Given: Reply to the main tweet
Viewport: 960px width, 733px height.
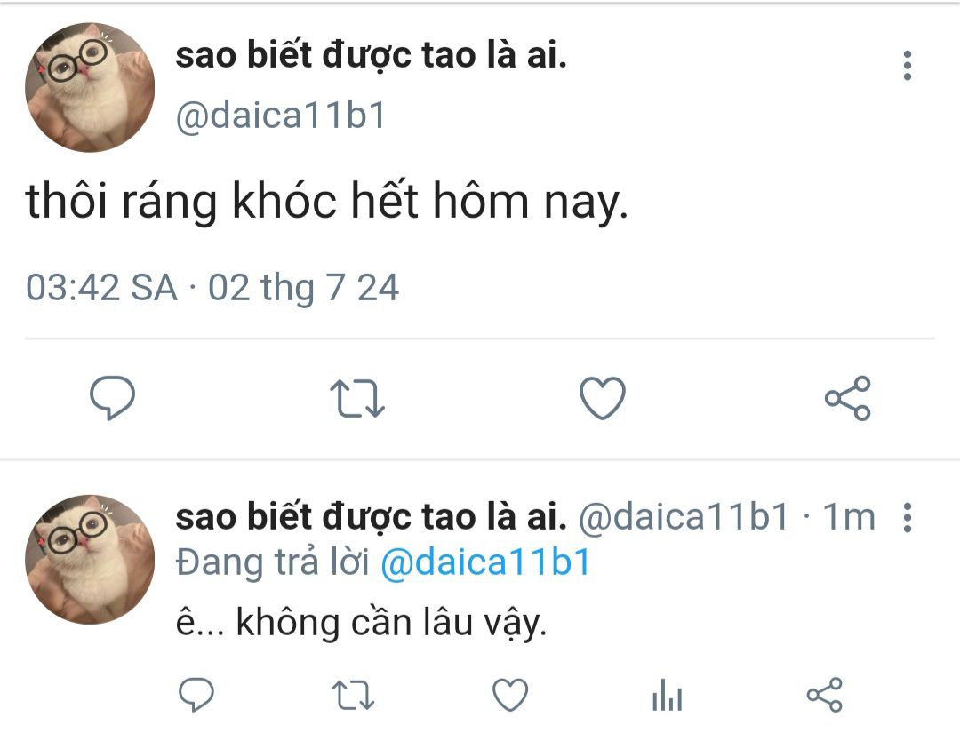Looking at the screenshot, I should 112,398.
